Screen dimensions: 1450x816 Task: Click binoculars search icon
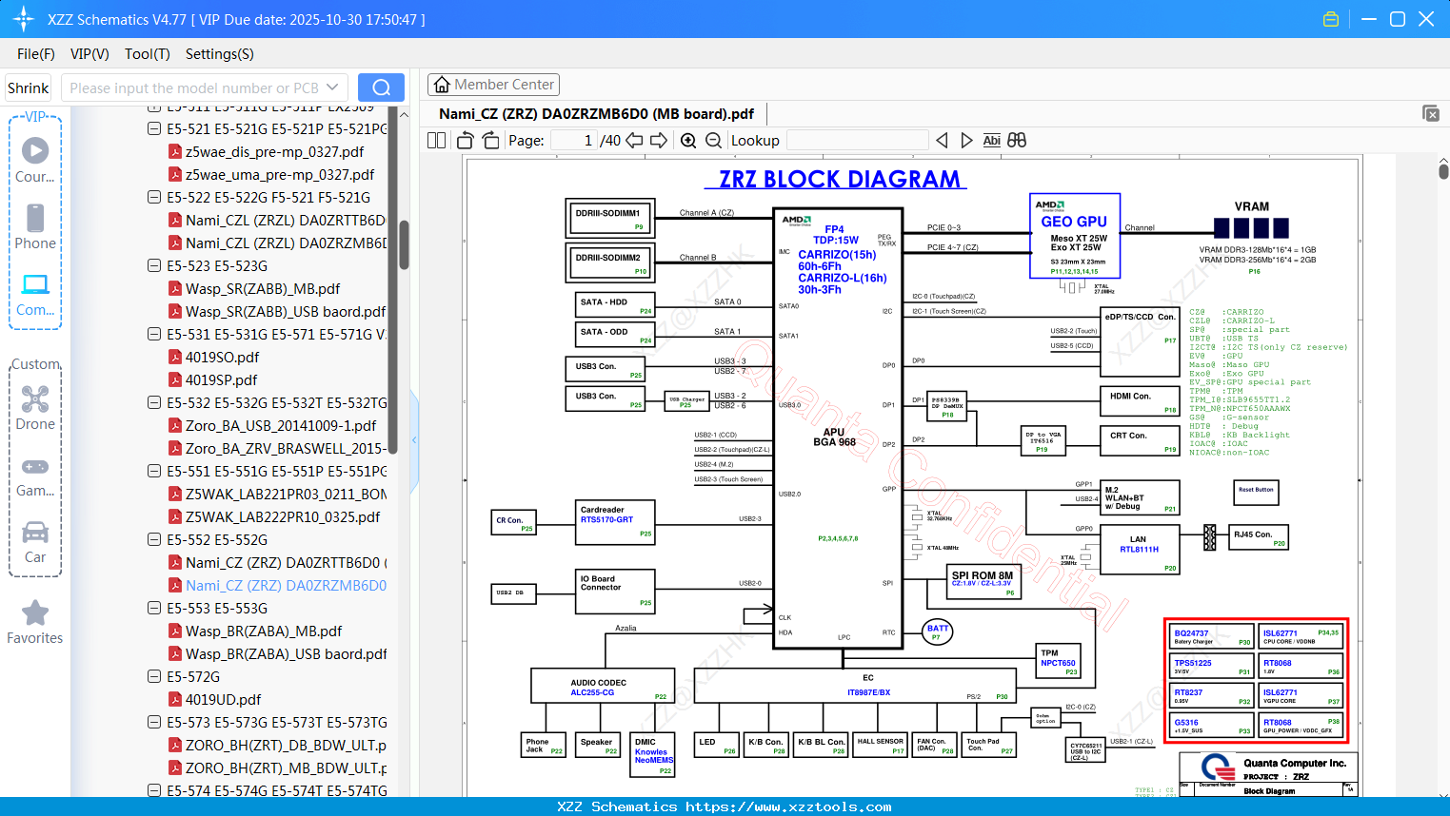pos(1017,141)
